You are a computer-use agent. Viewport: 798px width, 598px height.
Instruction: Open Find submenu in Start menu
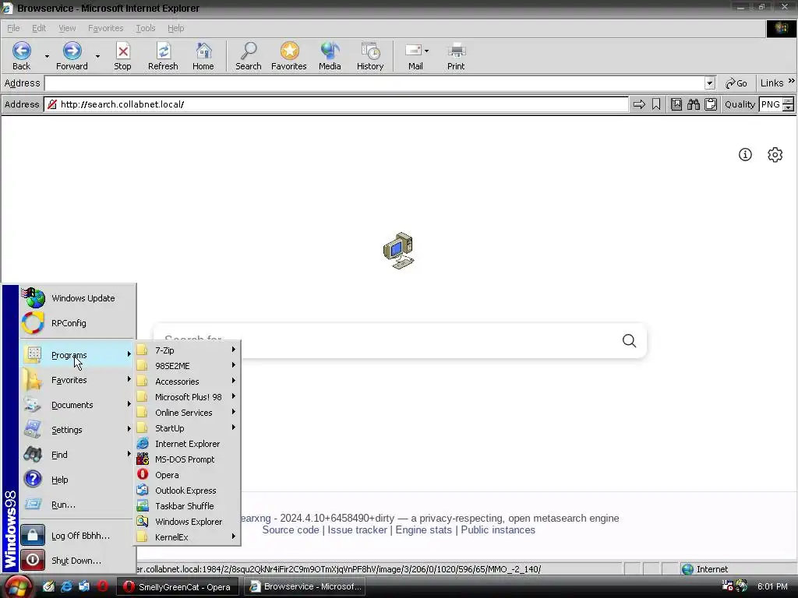(77, 455)
